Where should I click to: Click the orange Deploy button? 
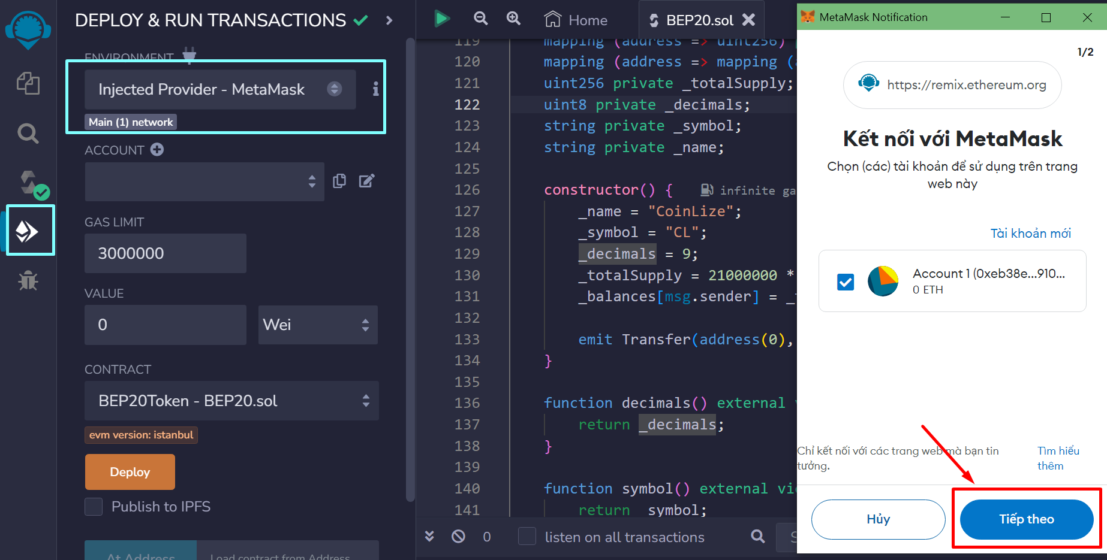click(130, 472)
